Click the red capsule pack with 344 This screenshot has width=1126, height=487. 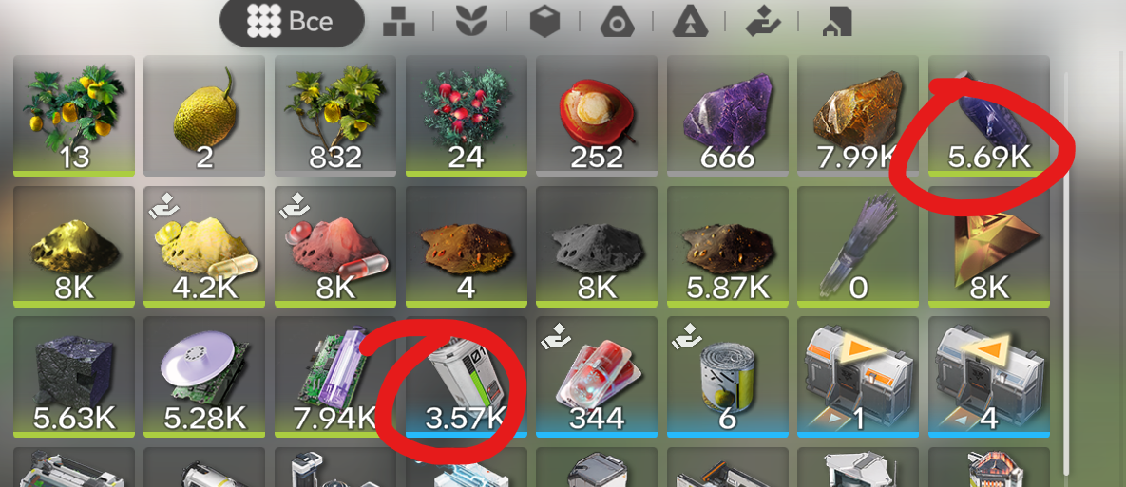tap(597, 377)
